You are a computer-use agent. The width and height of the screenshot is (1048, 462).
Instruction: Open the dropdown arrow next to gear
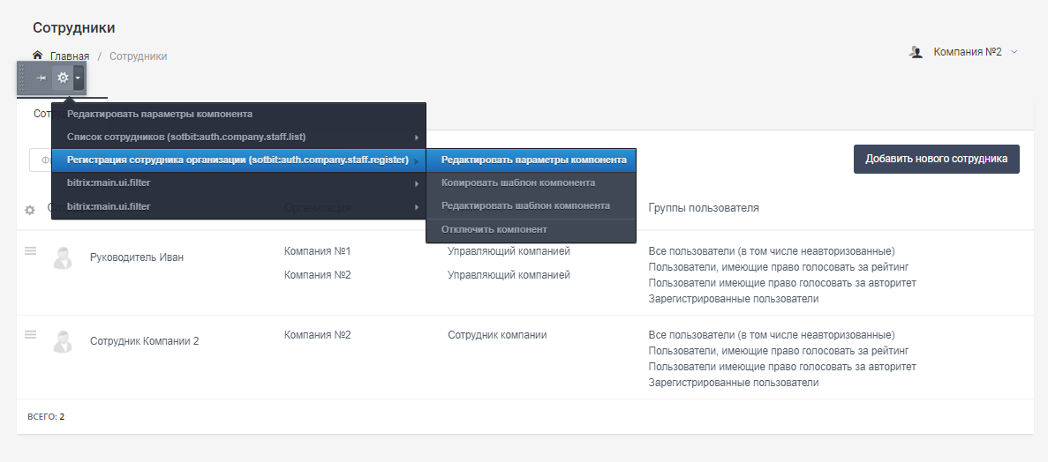[79, 78]
